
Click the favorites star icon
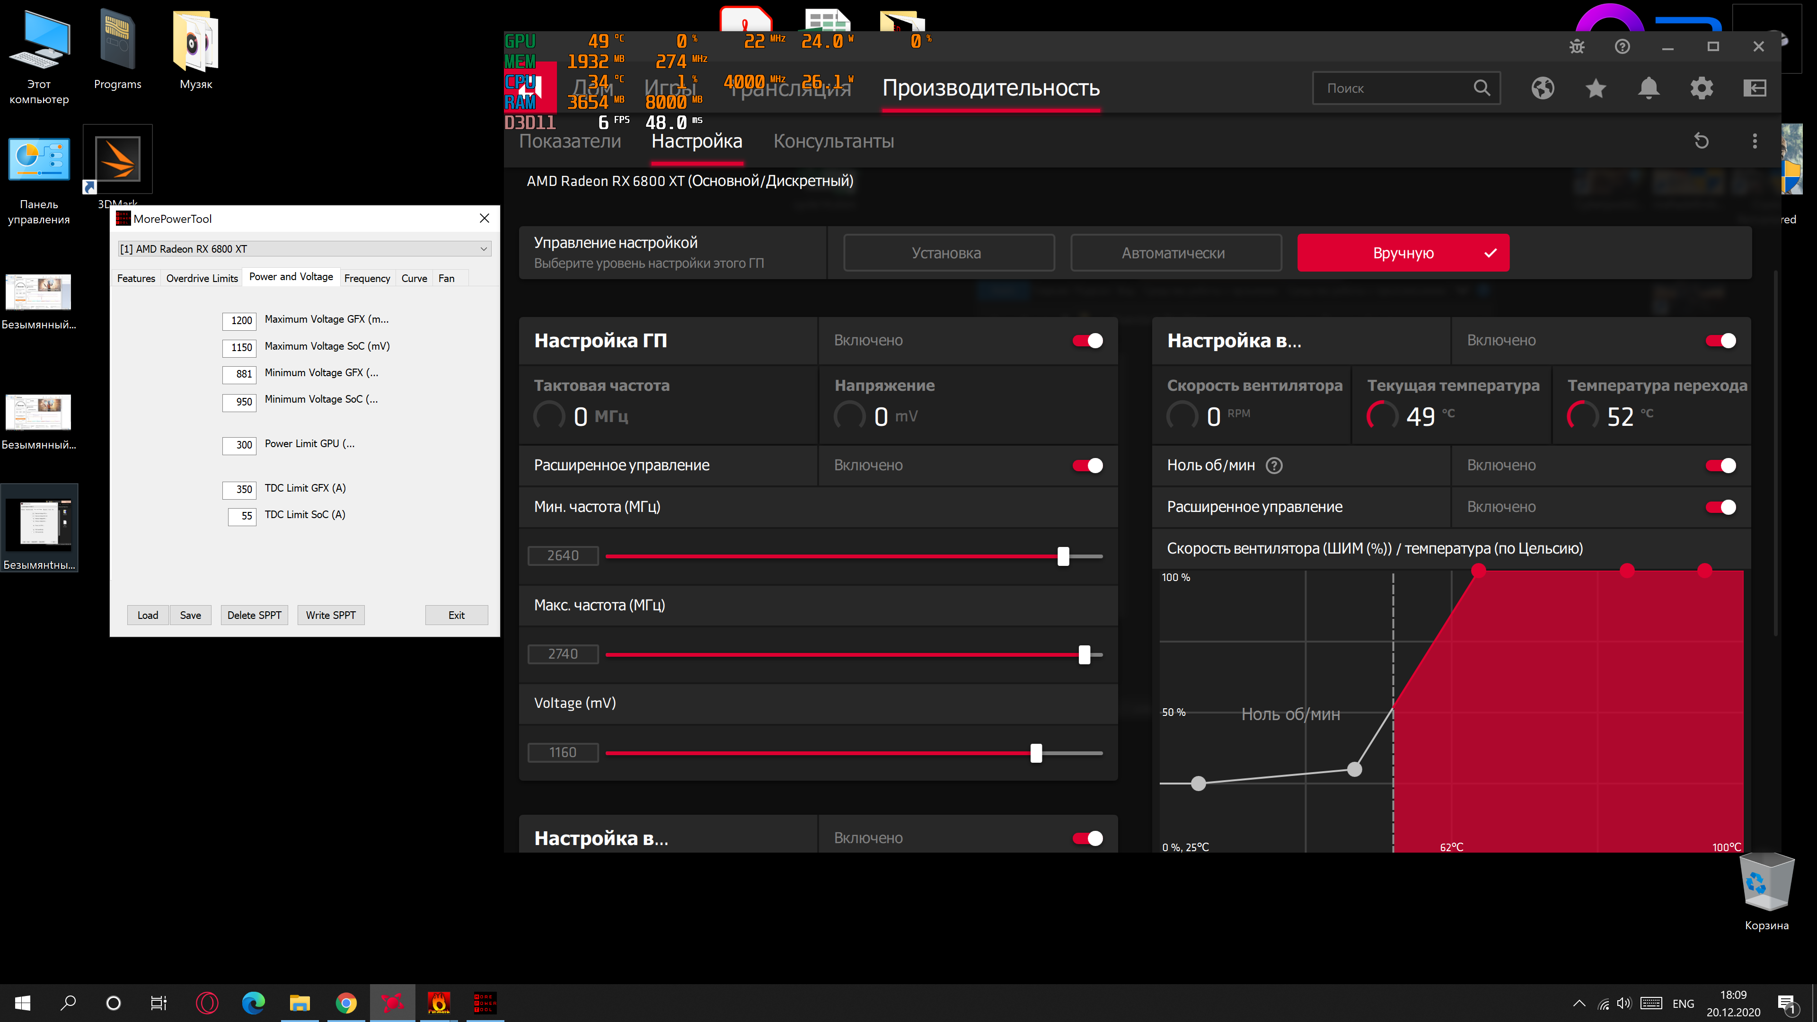pyautogui.click(x=1596, y=88)
